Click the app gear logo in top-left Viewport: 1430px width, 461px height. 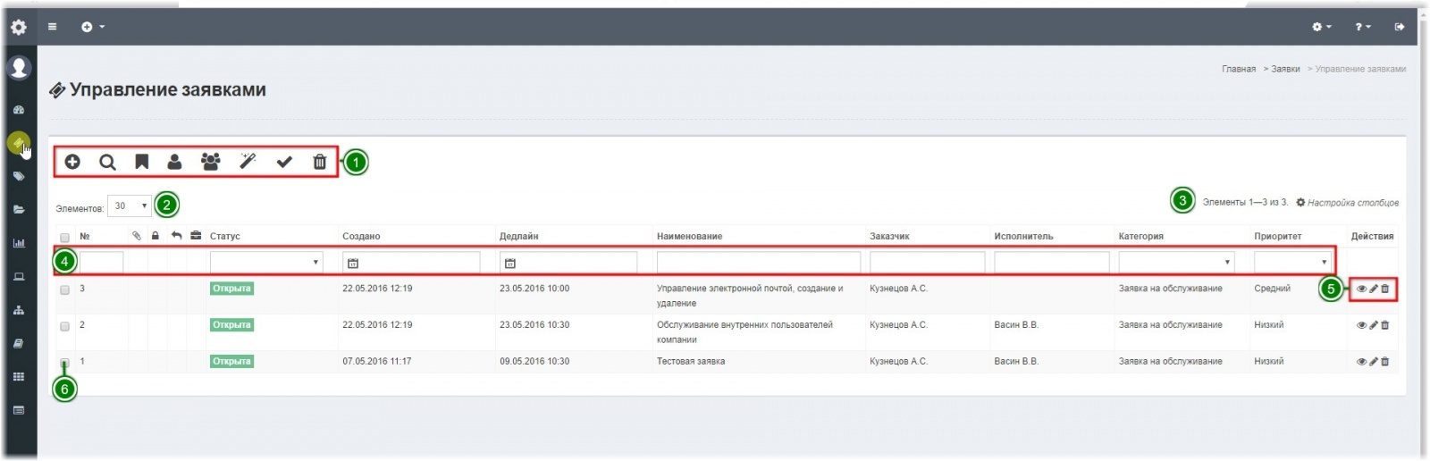[x=19, y=27]
